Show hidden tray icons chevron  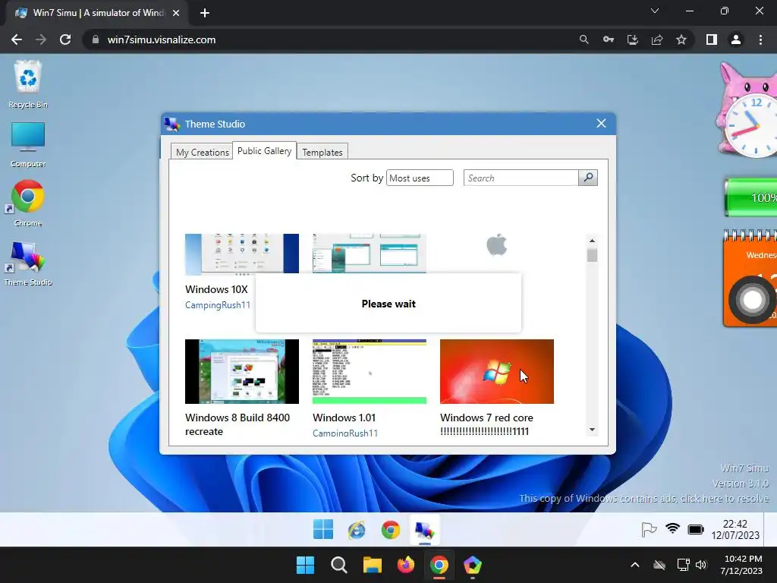(635, 565)
